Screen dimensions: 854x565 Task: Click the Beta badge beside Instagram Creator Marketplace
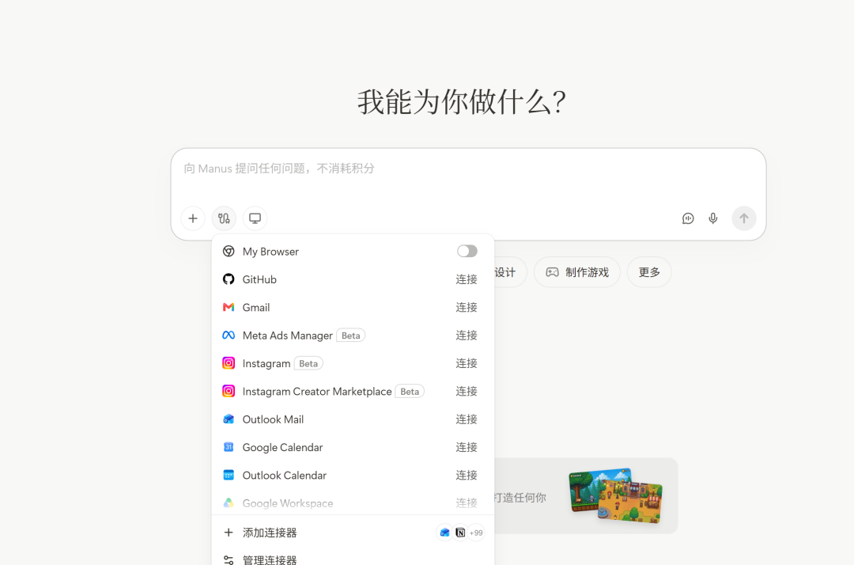[x=410, y=391]
